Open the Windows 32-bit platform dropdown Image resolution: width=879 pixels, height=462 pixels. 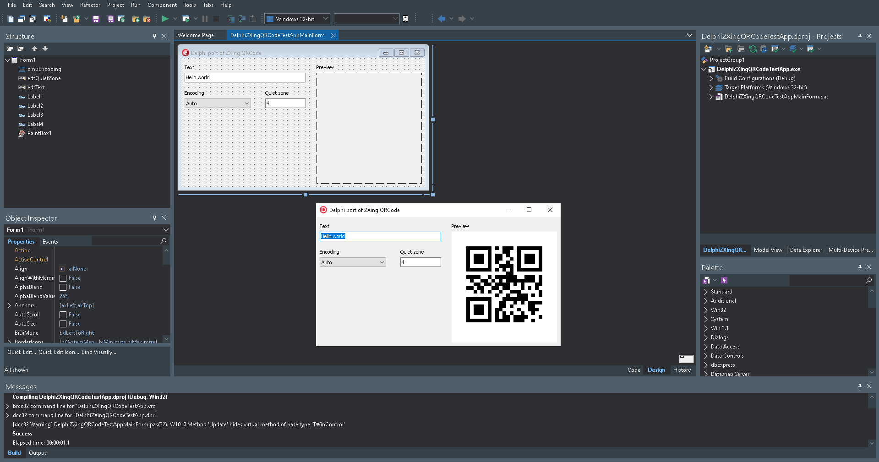(326, 19)
